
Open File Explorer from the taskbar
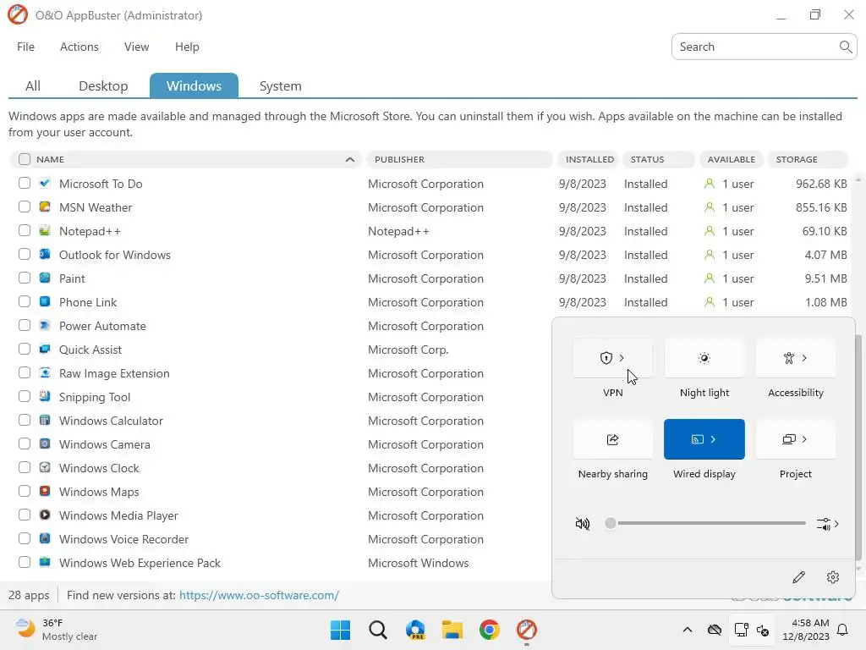[x=452, y=630]
